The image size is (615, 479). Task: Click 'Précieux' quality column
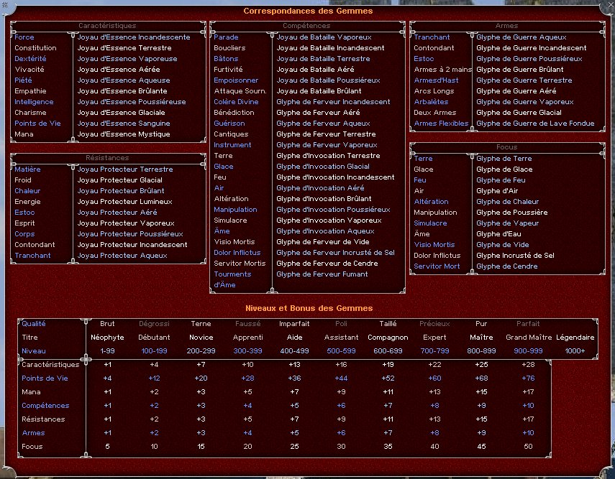point(434,323)
